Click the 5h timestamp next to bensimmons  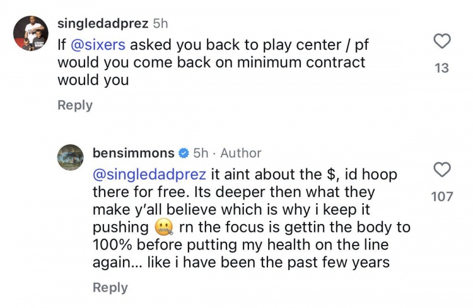[201, 153]
